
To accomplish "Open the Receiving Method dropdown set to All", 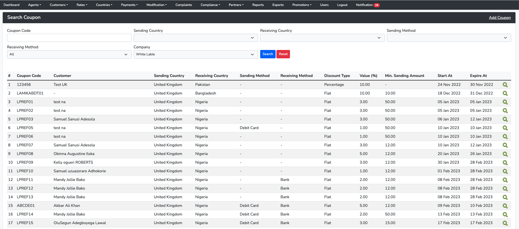I will [69, 54].
